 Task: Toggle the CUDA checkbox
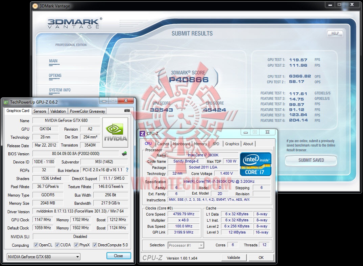point(57,245)
